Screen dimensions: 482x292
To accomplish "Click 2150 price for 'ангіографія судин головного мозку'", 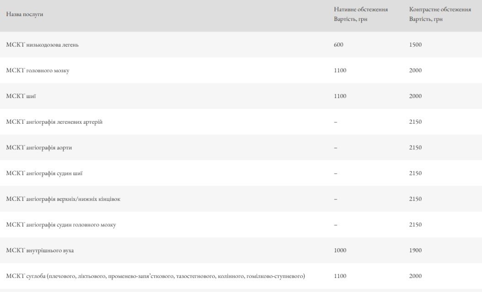I will (415, 224).
